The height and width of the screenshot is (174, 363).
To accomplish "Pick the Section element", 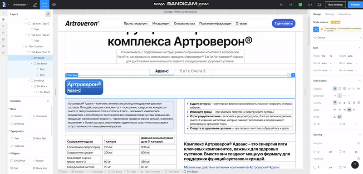I will [19, 116].
